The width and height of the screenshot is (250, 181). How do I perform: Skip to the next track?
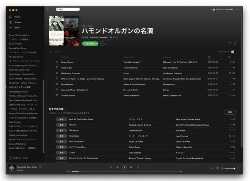tap(131, 167)
